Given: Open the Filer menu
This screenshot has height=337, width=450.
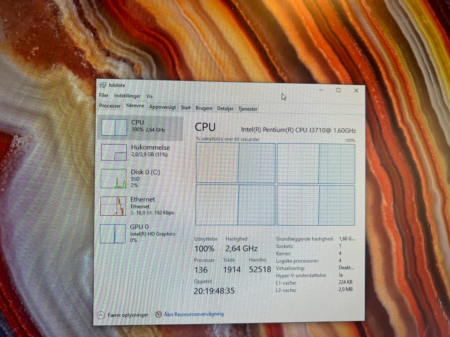Looking at the screenshot, I should [104, 95].
